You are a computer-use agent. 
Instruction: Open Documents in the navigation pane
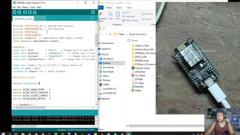[x=108, y=67]
